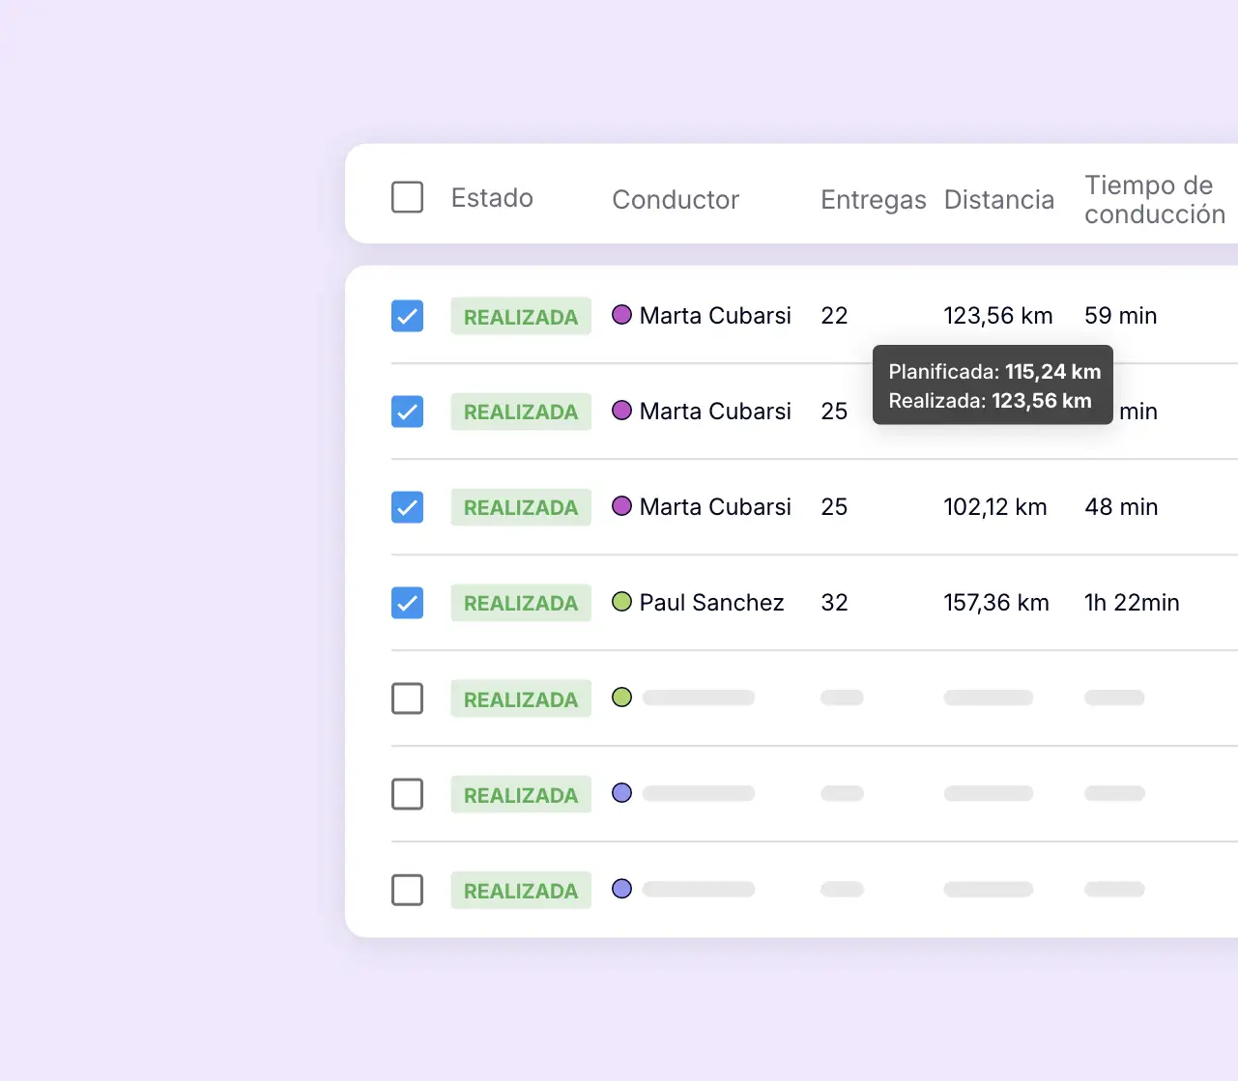Click REALIZADA badge in the last row
The height and width of the screenshot is (1081, 1238).
[521, 890]
